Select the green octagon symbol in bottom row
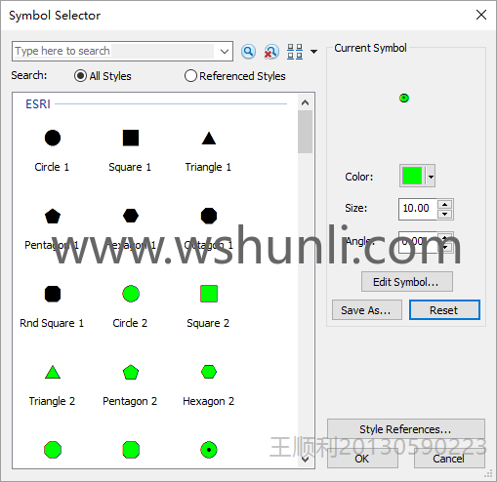This screenshot has width=497, height=482. (53, 450)
